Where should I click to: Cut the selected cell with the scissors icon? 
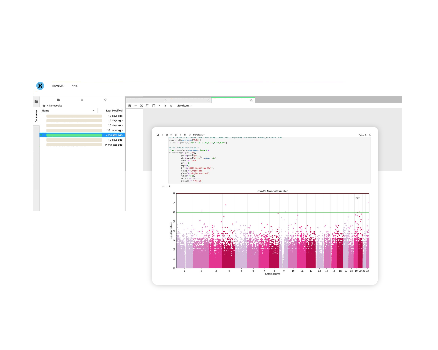pyautogui.click(x=167, y=135)
